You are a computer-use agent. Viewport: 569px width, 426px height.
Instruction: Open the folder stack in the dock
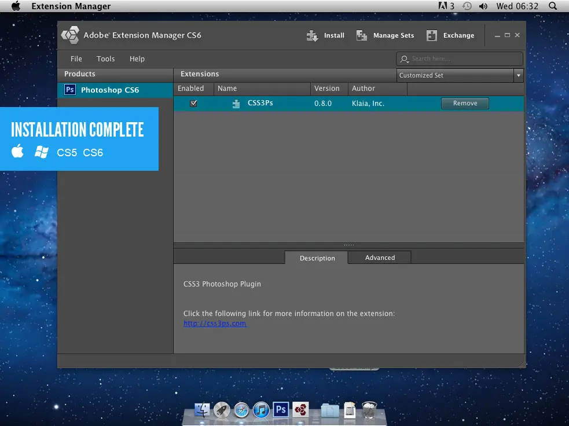(329, 411)
